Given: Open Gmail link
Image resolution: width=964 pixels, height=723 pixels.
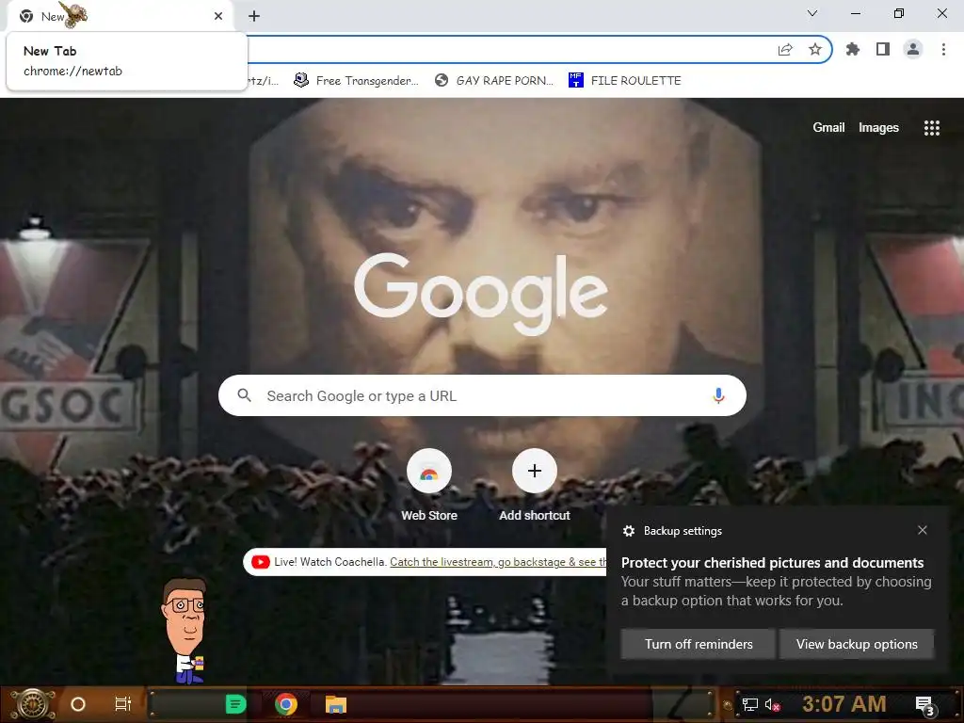Looking at the screenshot, I should (828, 127).
